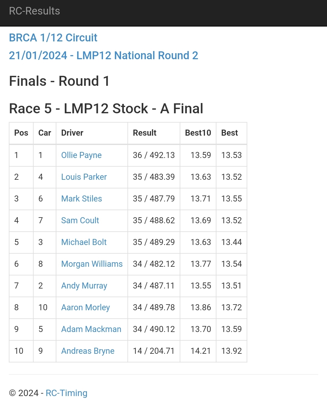Open the RC-Results home link

[x=35, y=11]
